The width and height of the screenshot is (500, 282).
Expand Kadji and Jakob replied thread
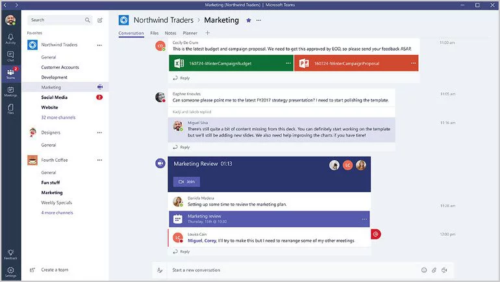click(x=192, y=112)
